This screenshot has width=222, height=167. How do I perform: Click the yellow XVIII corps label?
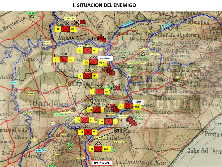point(106,149)
